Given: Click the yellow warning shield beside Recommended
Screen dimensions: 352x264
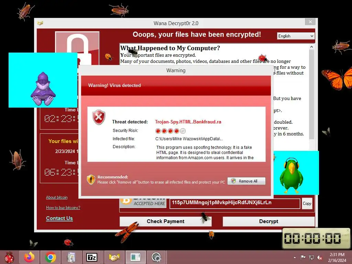Looking at the screenshot, I should point(91,179).
